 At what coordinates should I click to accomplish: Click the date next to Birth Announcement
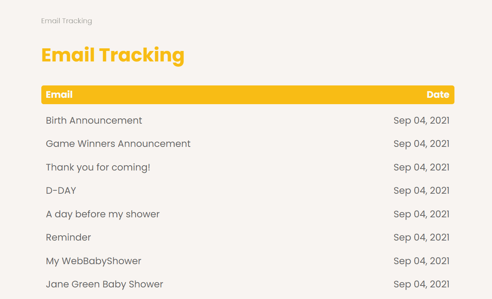[421, 120]
